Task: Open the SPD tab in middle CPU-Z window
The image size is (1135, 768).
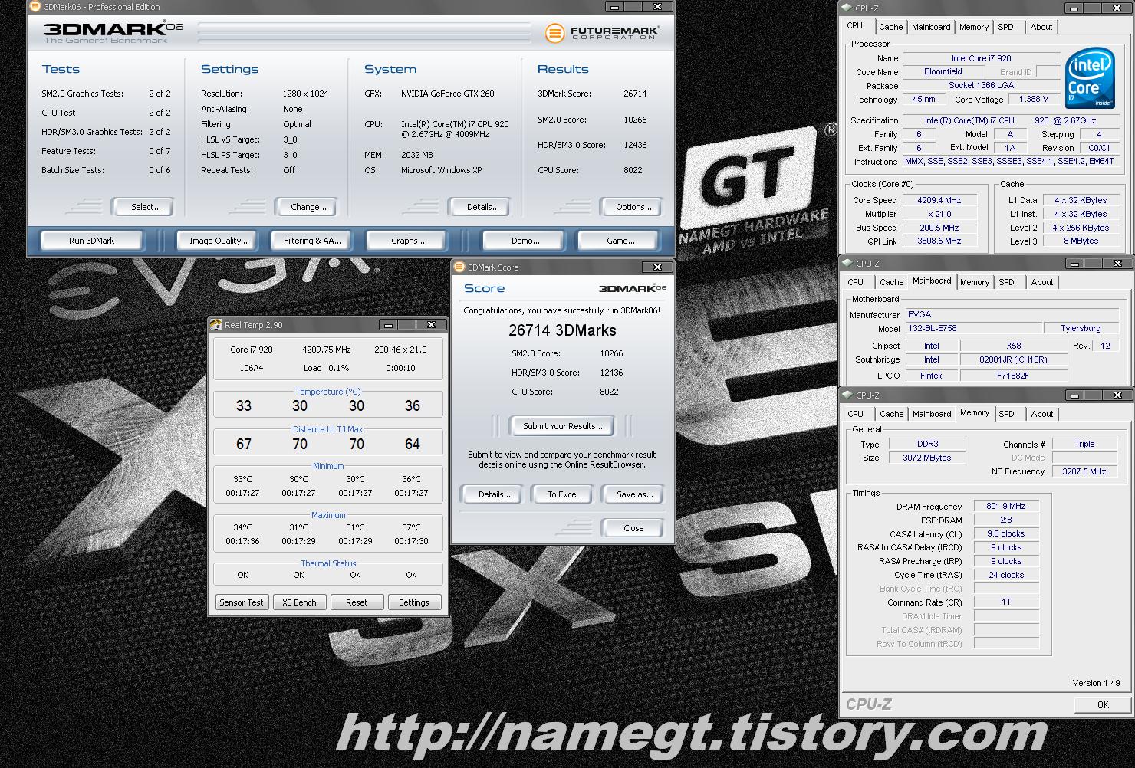Action: click(1006, 282)
